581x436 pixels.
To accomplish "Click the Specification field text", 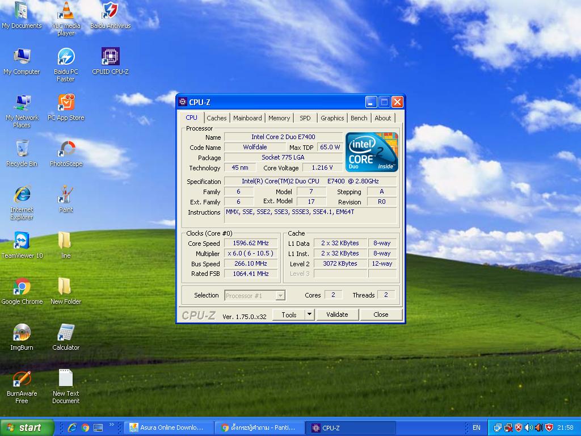I will (x=310, y=181).
